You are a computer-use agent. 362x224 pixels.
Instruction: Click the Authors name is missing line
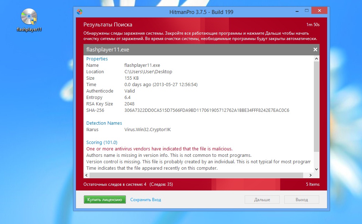[x=169, y=155]
